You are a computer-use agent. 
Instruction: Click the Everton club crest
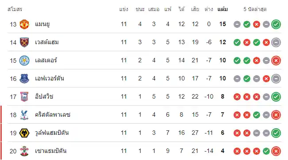(x=24, y=79)
